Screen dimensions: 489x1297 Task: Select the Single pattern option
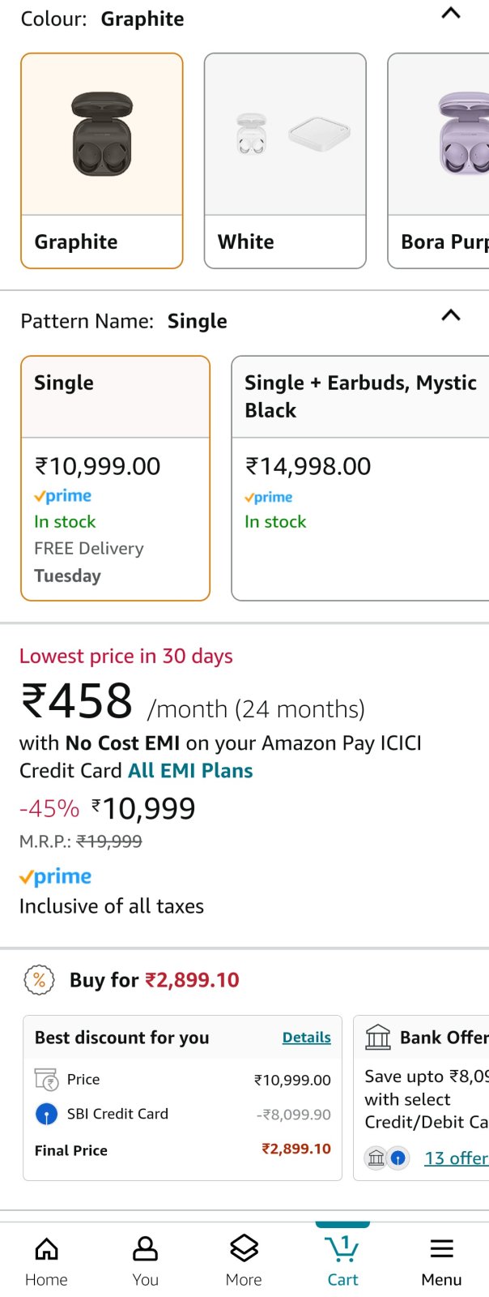(115, 478)
